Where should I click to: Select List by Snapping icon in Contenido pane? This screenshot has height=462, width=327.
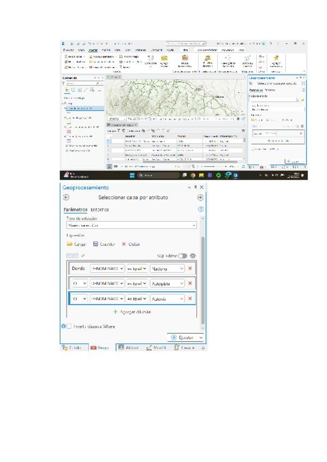(92, 89)
